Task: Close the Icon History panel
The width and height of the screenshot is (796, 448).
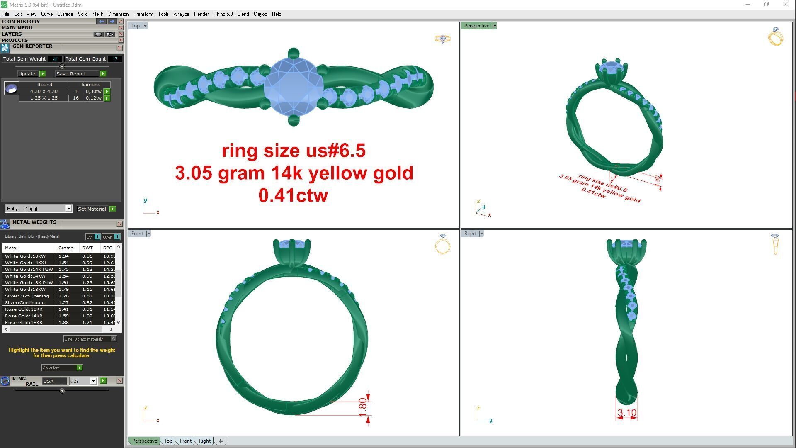Action: click(121, 22)
